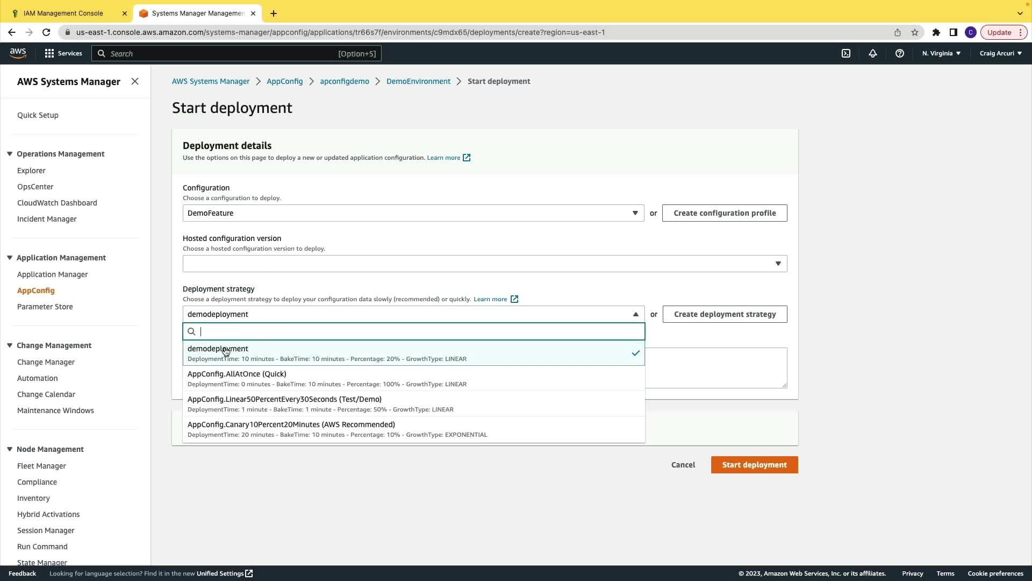The width and height of the screenshot is (1032, 581).
Task: Click the Start deployment button
Action: click(754, 465)
